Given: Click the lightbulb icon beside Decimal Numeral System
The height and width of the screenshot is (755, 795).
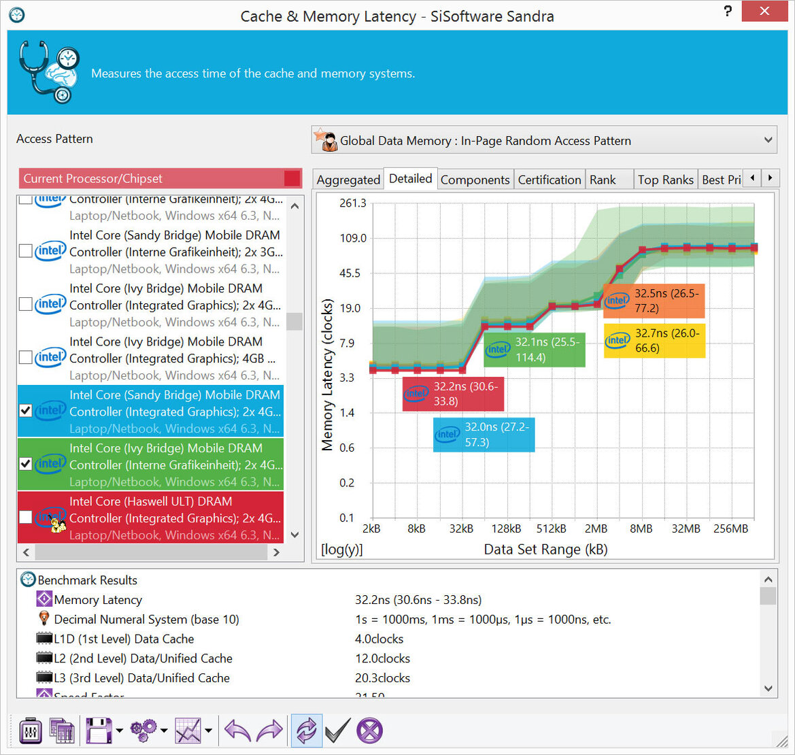Looking at the screenshot, I should (x=44, y=618).
